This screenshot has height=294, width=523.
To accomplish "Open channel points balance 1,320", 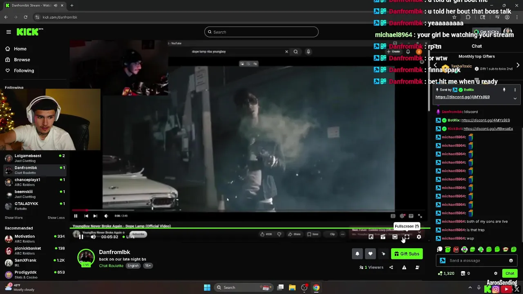I will click(x=446, y=273).
